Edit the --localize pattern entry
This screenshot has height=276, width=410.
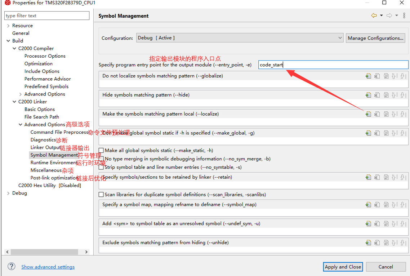(x=386, y=114)
